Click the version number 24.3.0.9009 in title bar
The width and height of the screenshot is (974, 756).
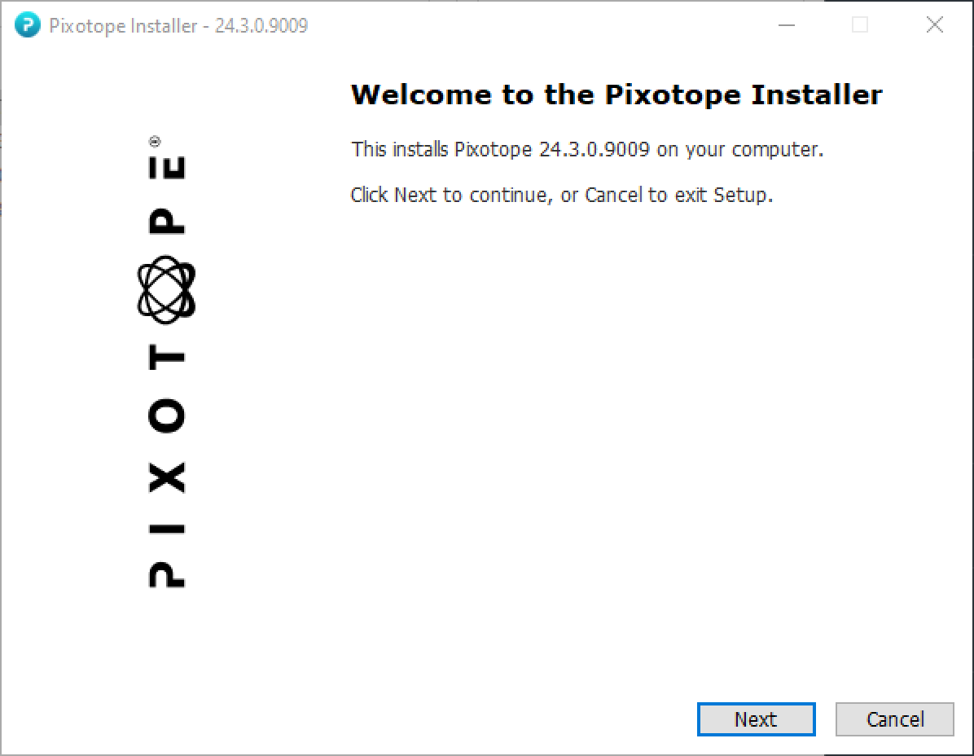pos(261,26)
